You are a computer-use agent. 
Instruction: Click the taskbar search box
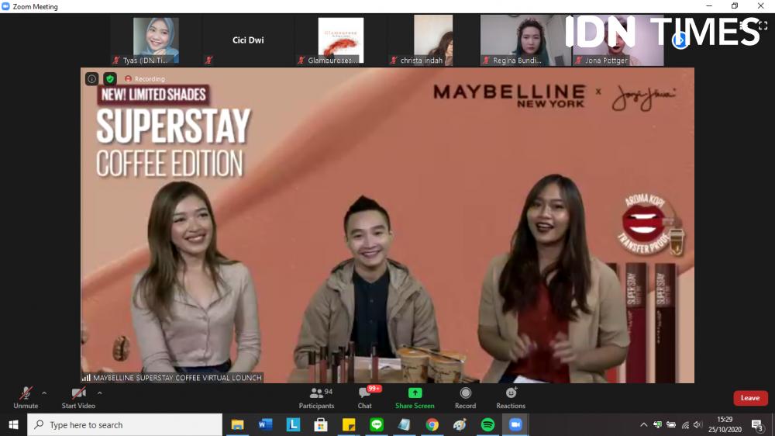125,424
